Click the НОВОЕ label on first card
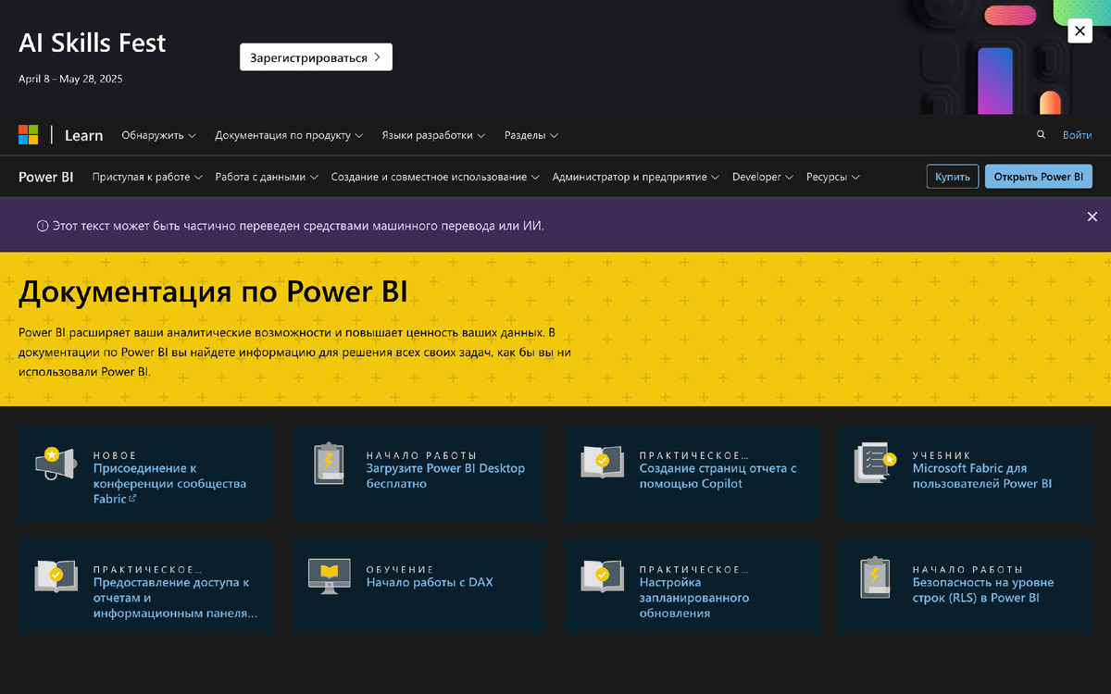The image size is (1111, 694). 115,455
